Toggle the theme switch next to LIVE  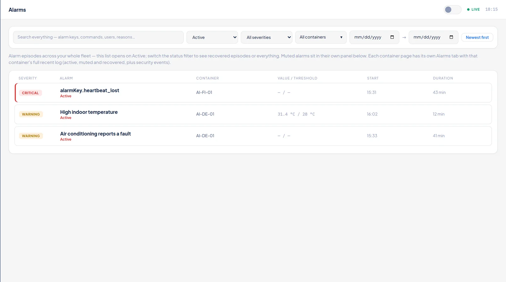[452, 9]
